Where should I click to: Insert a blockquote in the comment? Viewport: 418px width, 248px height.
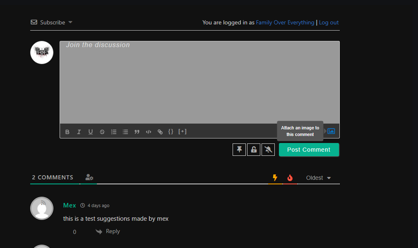pos(137,132)
